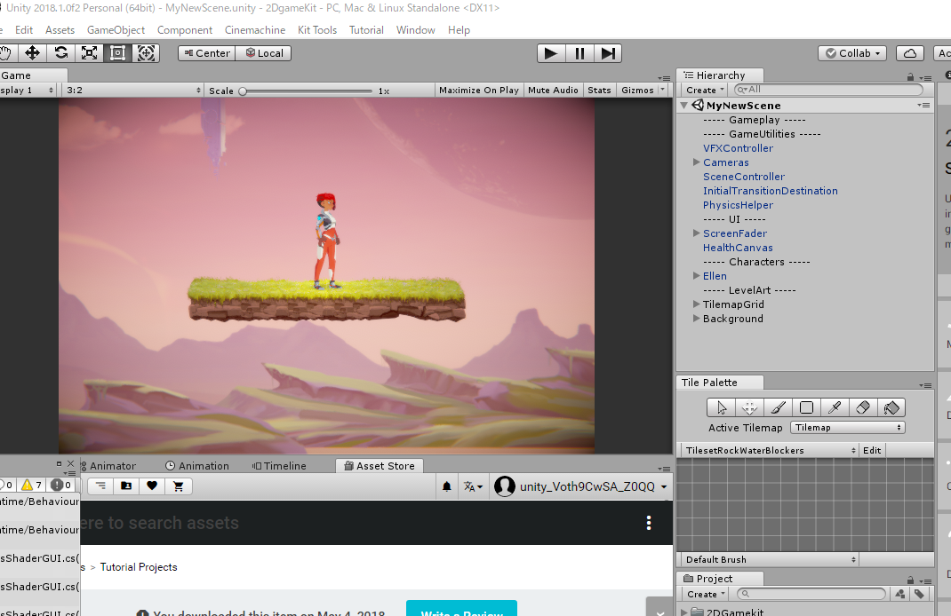Toggle console error messages filter
The width and height of the screenshot is (951, 616).
[x=60, y=486]
